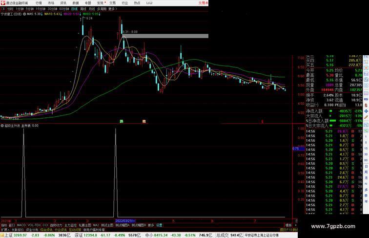Click the 0.75 value marker on the indicator axis
Screen dimensions: 369x238
[x=299, y=149]
